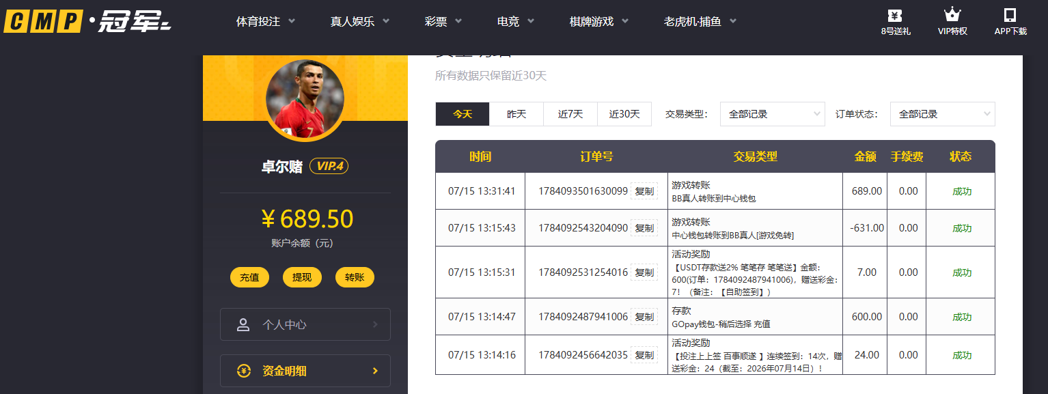
Task: Open the VIP特权 crown icon
Action: coord(952,15)
